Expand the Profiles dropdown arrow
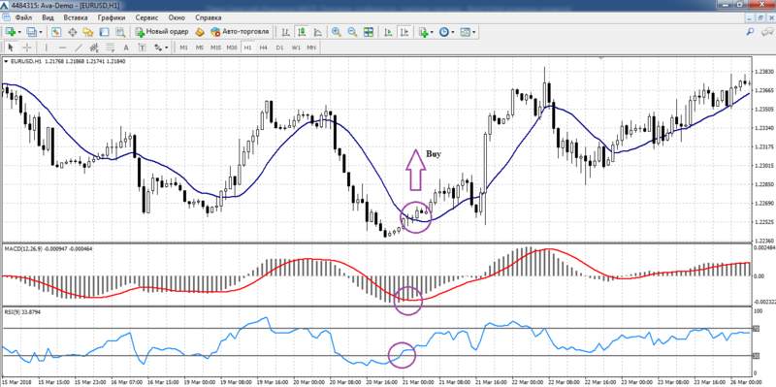Image resolution: width=776 pixels, height=387 pixels. click(40, 33)
